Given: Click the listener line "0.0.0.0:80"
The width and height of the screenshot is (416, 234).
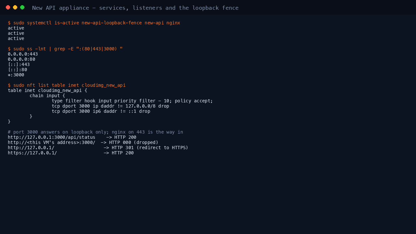Looking at the screenshot, I should click(21, 59).
